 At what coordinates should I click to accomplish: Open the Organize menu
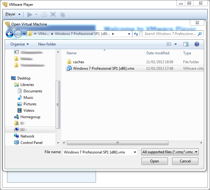tap(20, 44)
